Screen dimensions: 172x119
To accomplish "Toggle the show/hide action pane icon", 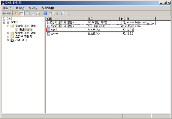I will pos(50,14).
